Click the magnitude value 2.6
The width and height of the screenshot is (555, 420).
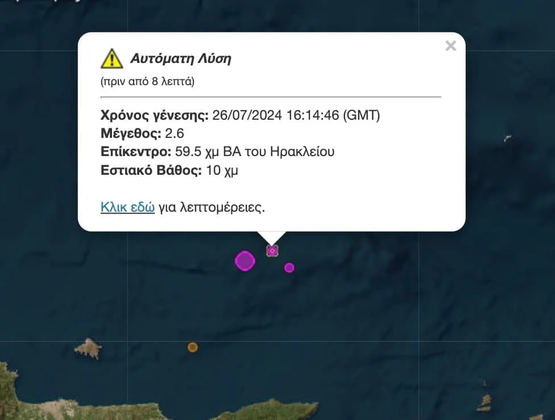coord(175,133)
